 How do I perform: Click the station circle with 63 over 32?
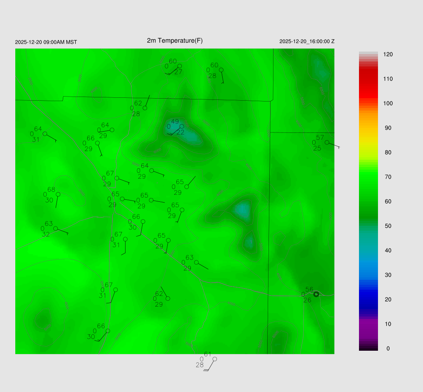click(x=55, y=229)
